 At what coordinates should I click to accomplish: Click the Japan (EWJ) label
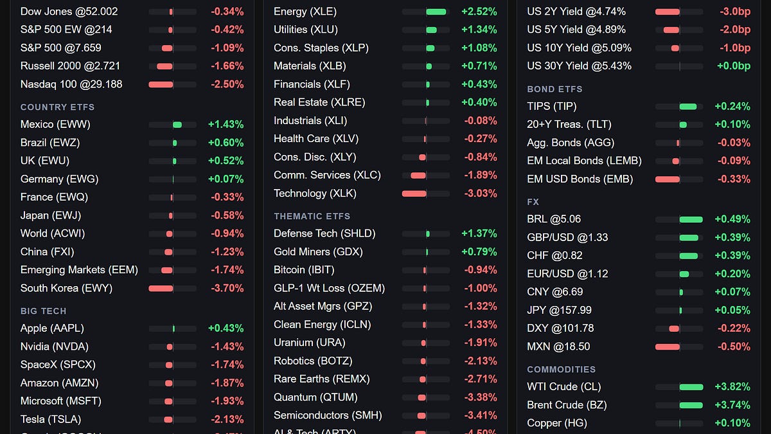[51, 215]
